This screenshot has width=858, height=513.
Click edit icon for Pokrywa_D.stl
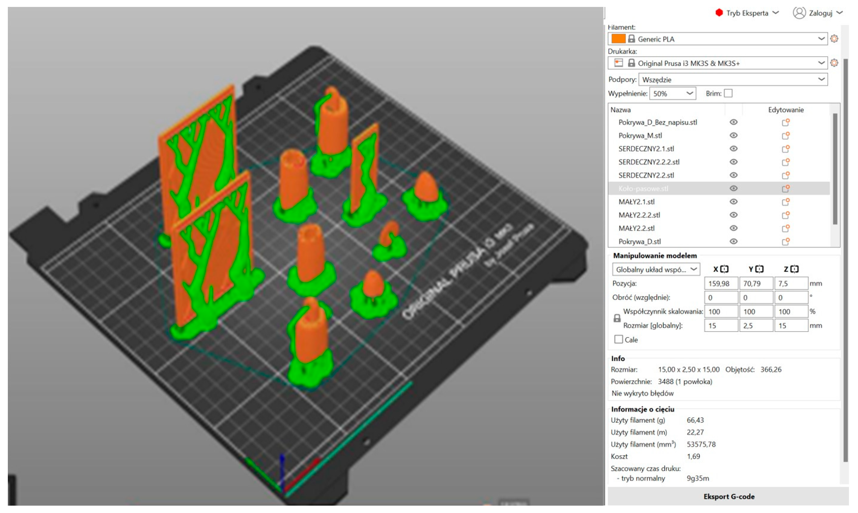click(x=785, y=242)
